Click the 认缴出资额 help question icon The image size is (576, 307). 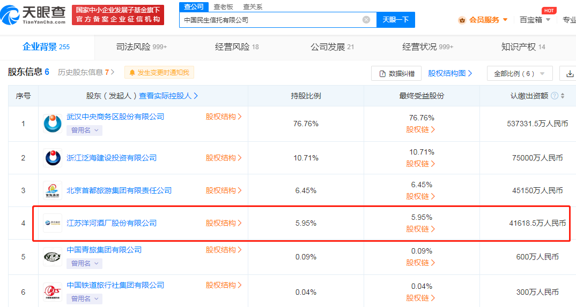[x=555, y=96]
